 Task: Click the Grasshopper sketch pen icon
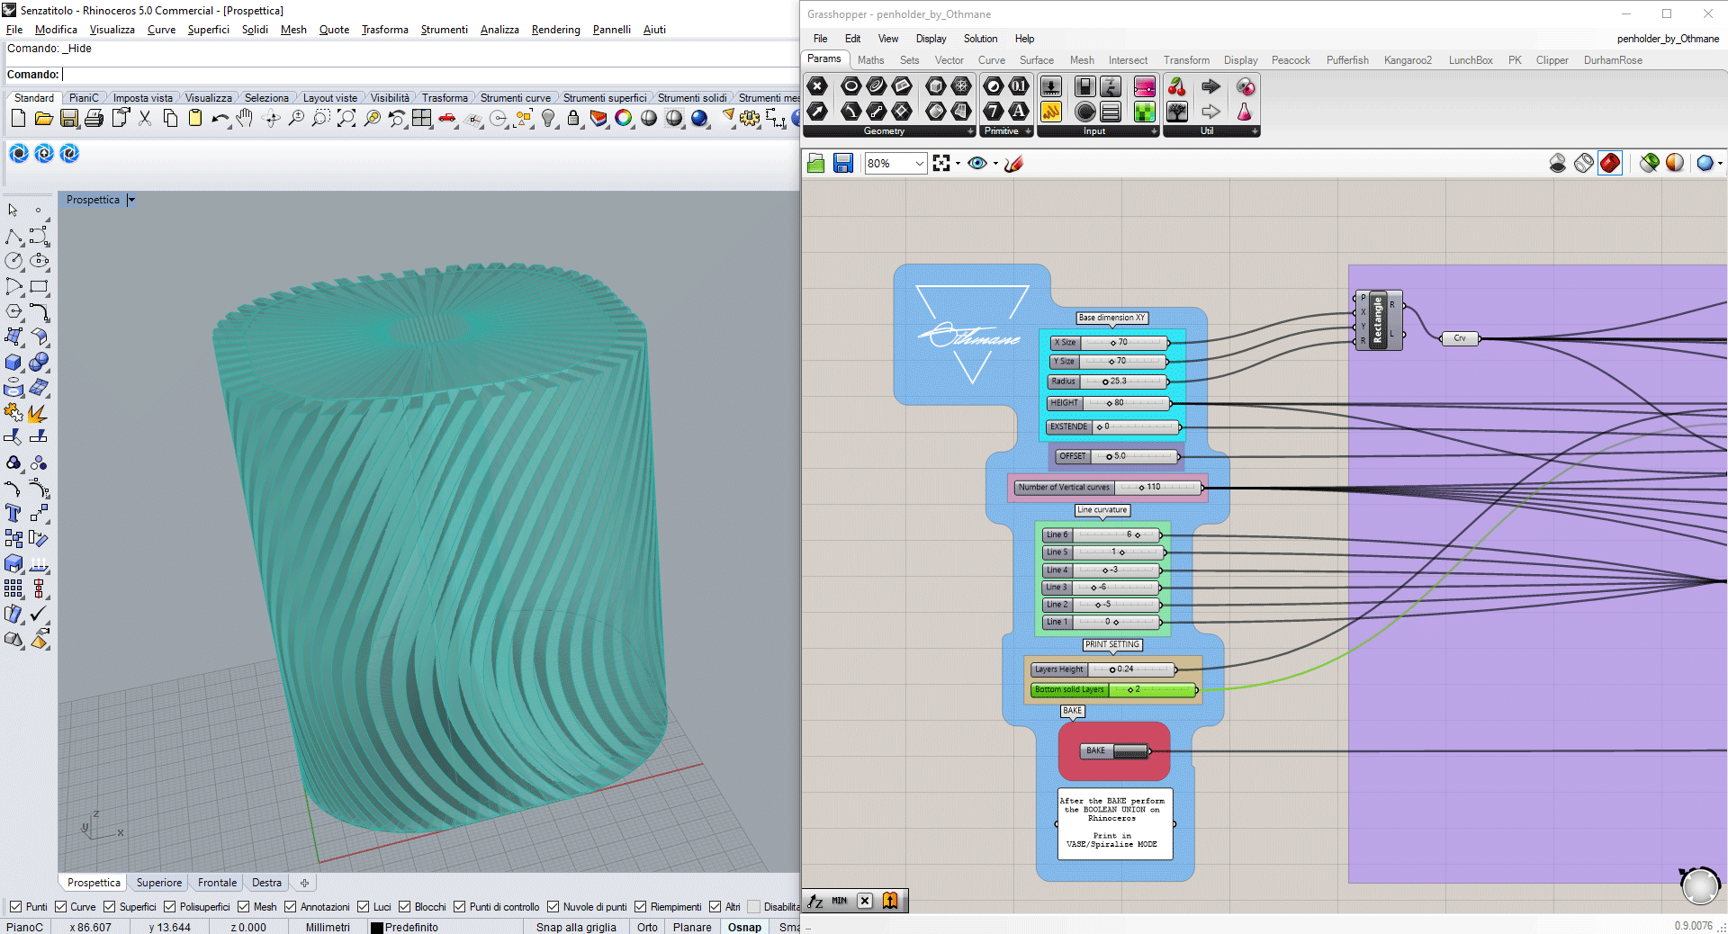1014,163
